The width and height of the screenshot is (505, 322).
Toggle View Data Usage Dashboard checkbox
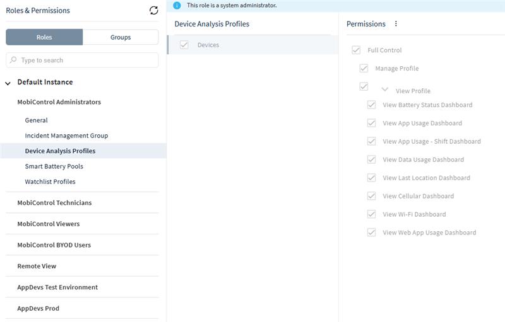pyautogui.click(x=371, y=159)
